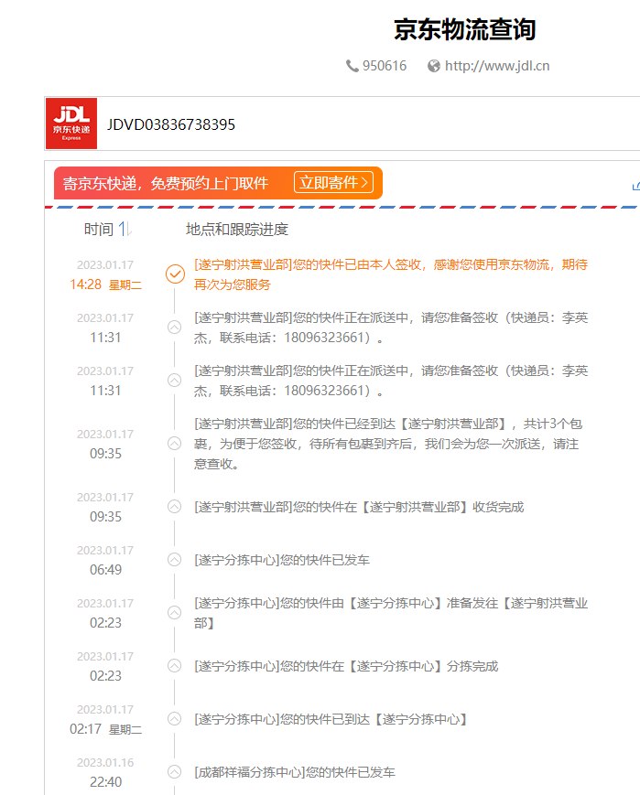The width and height of the screenshot is (640, 795).
Task: Click the timeline marker for 收货完成 entry
Action: (x=175, y=507)
